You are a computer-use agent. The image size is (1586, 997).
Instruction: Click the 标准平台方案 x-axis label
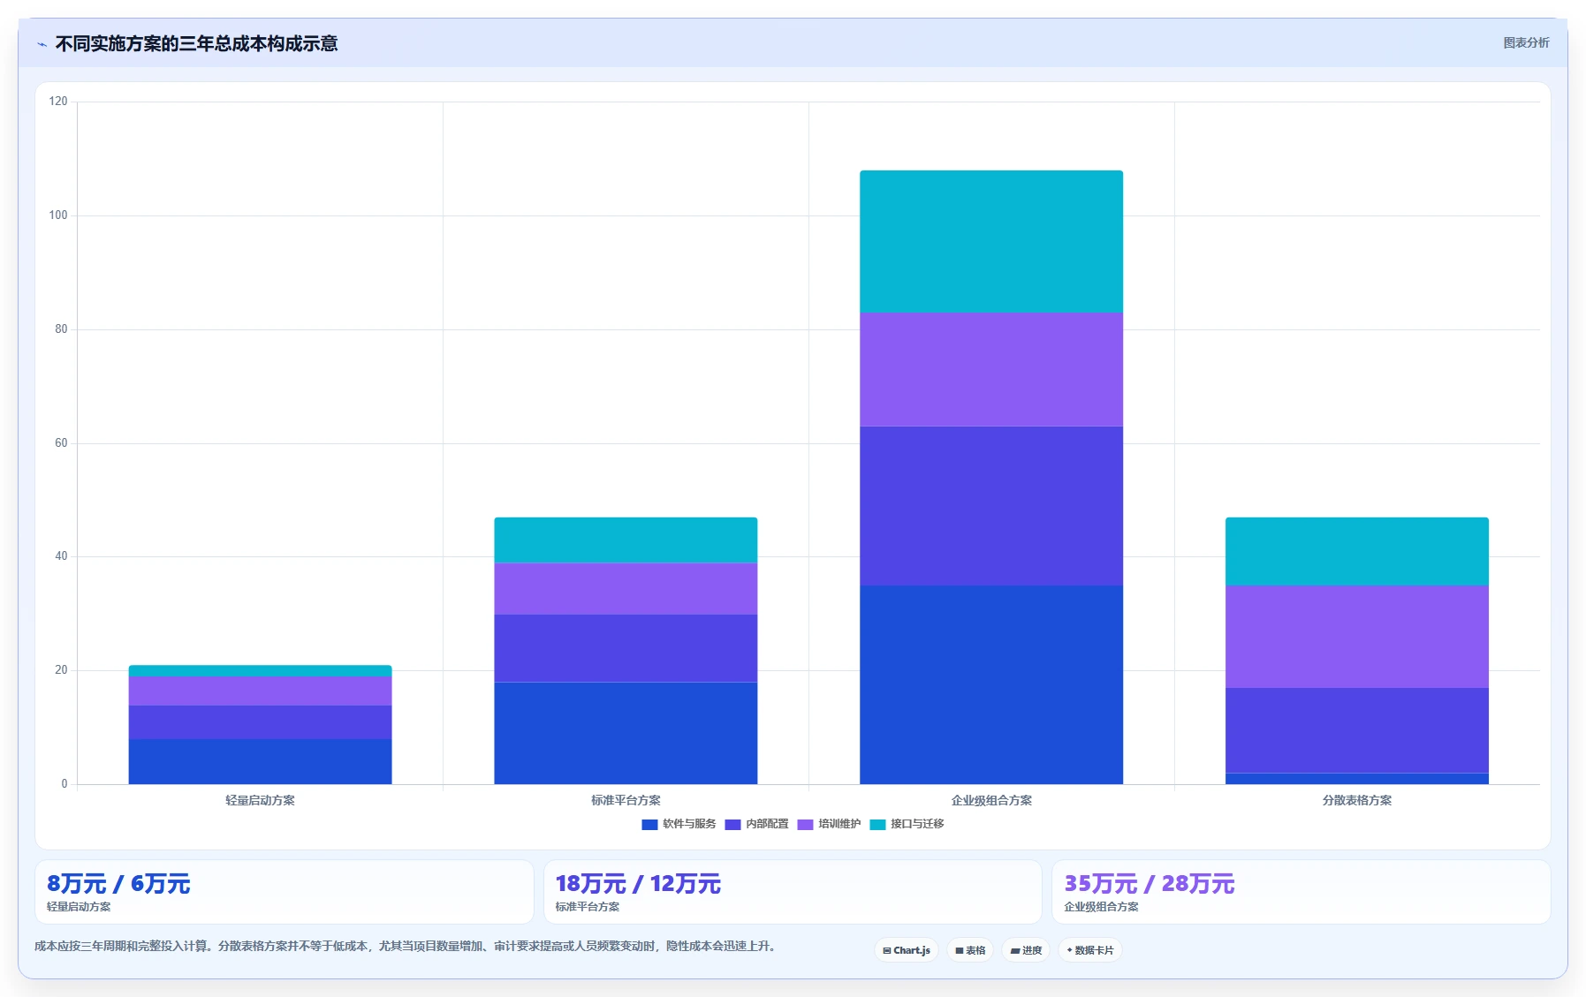coord(626,800)
